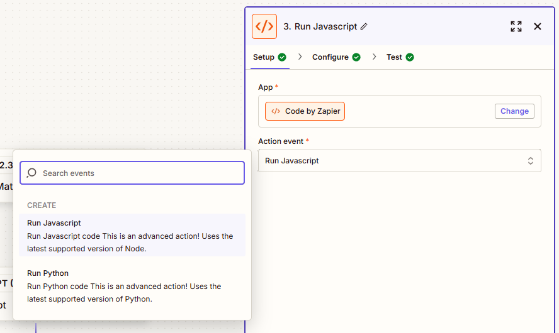Click the '3. Run Javascript' step title
Viewport: 559px width, 333px height.
pyautogui.click(x=320, y=26)
